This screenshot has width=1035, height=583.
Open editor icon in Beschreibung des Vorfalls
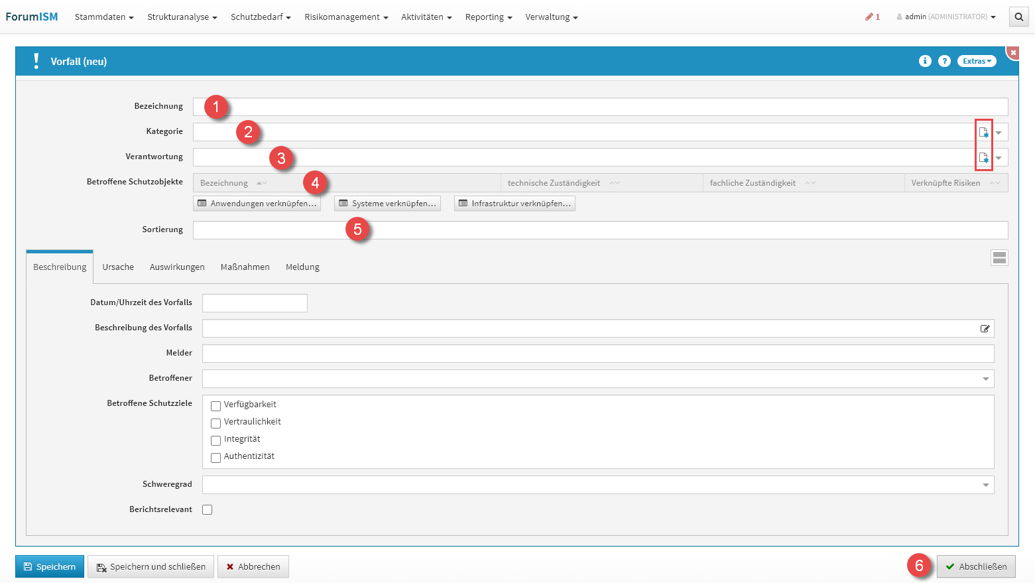pyautogui.click(x=985, y=328)
